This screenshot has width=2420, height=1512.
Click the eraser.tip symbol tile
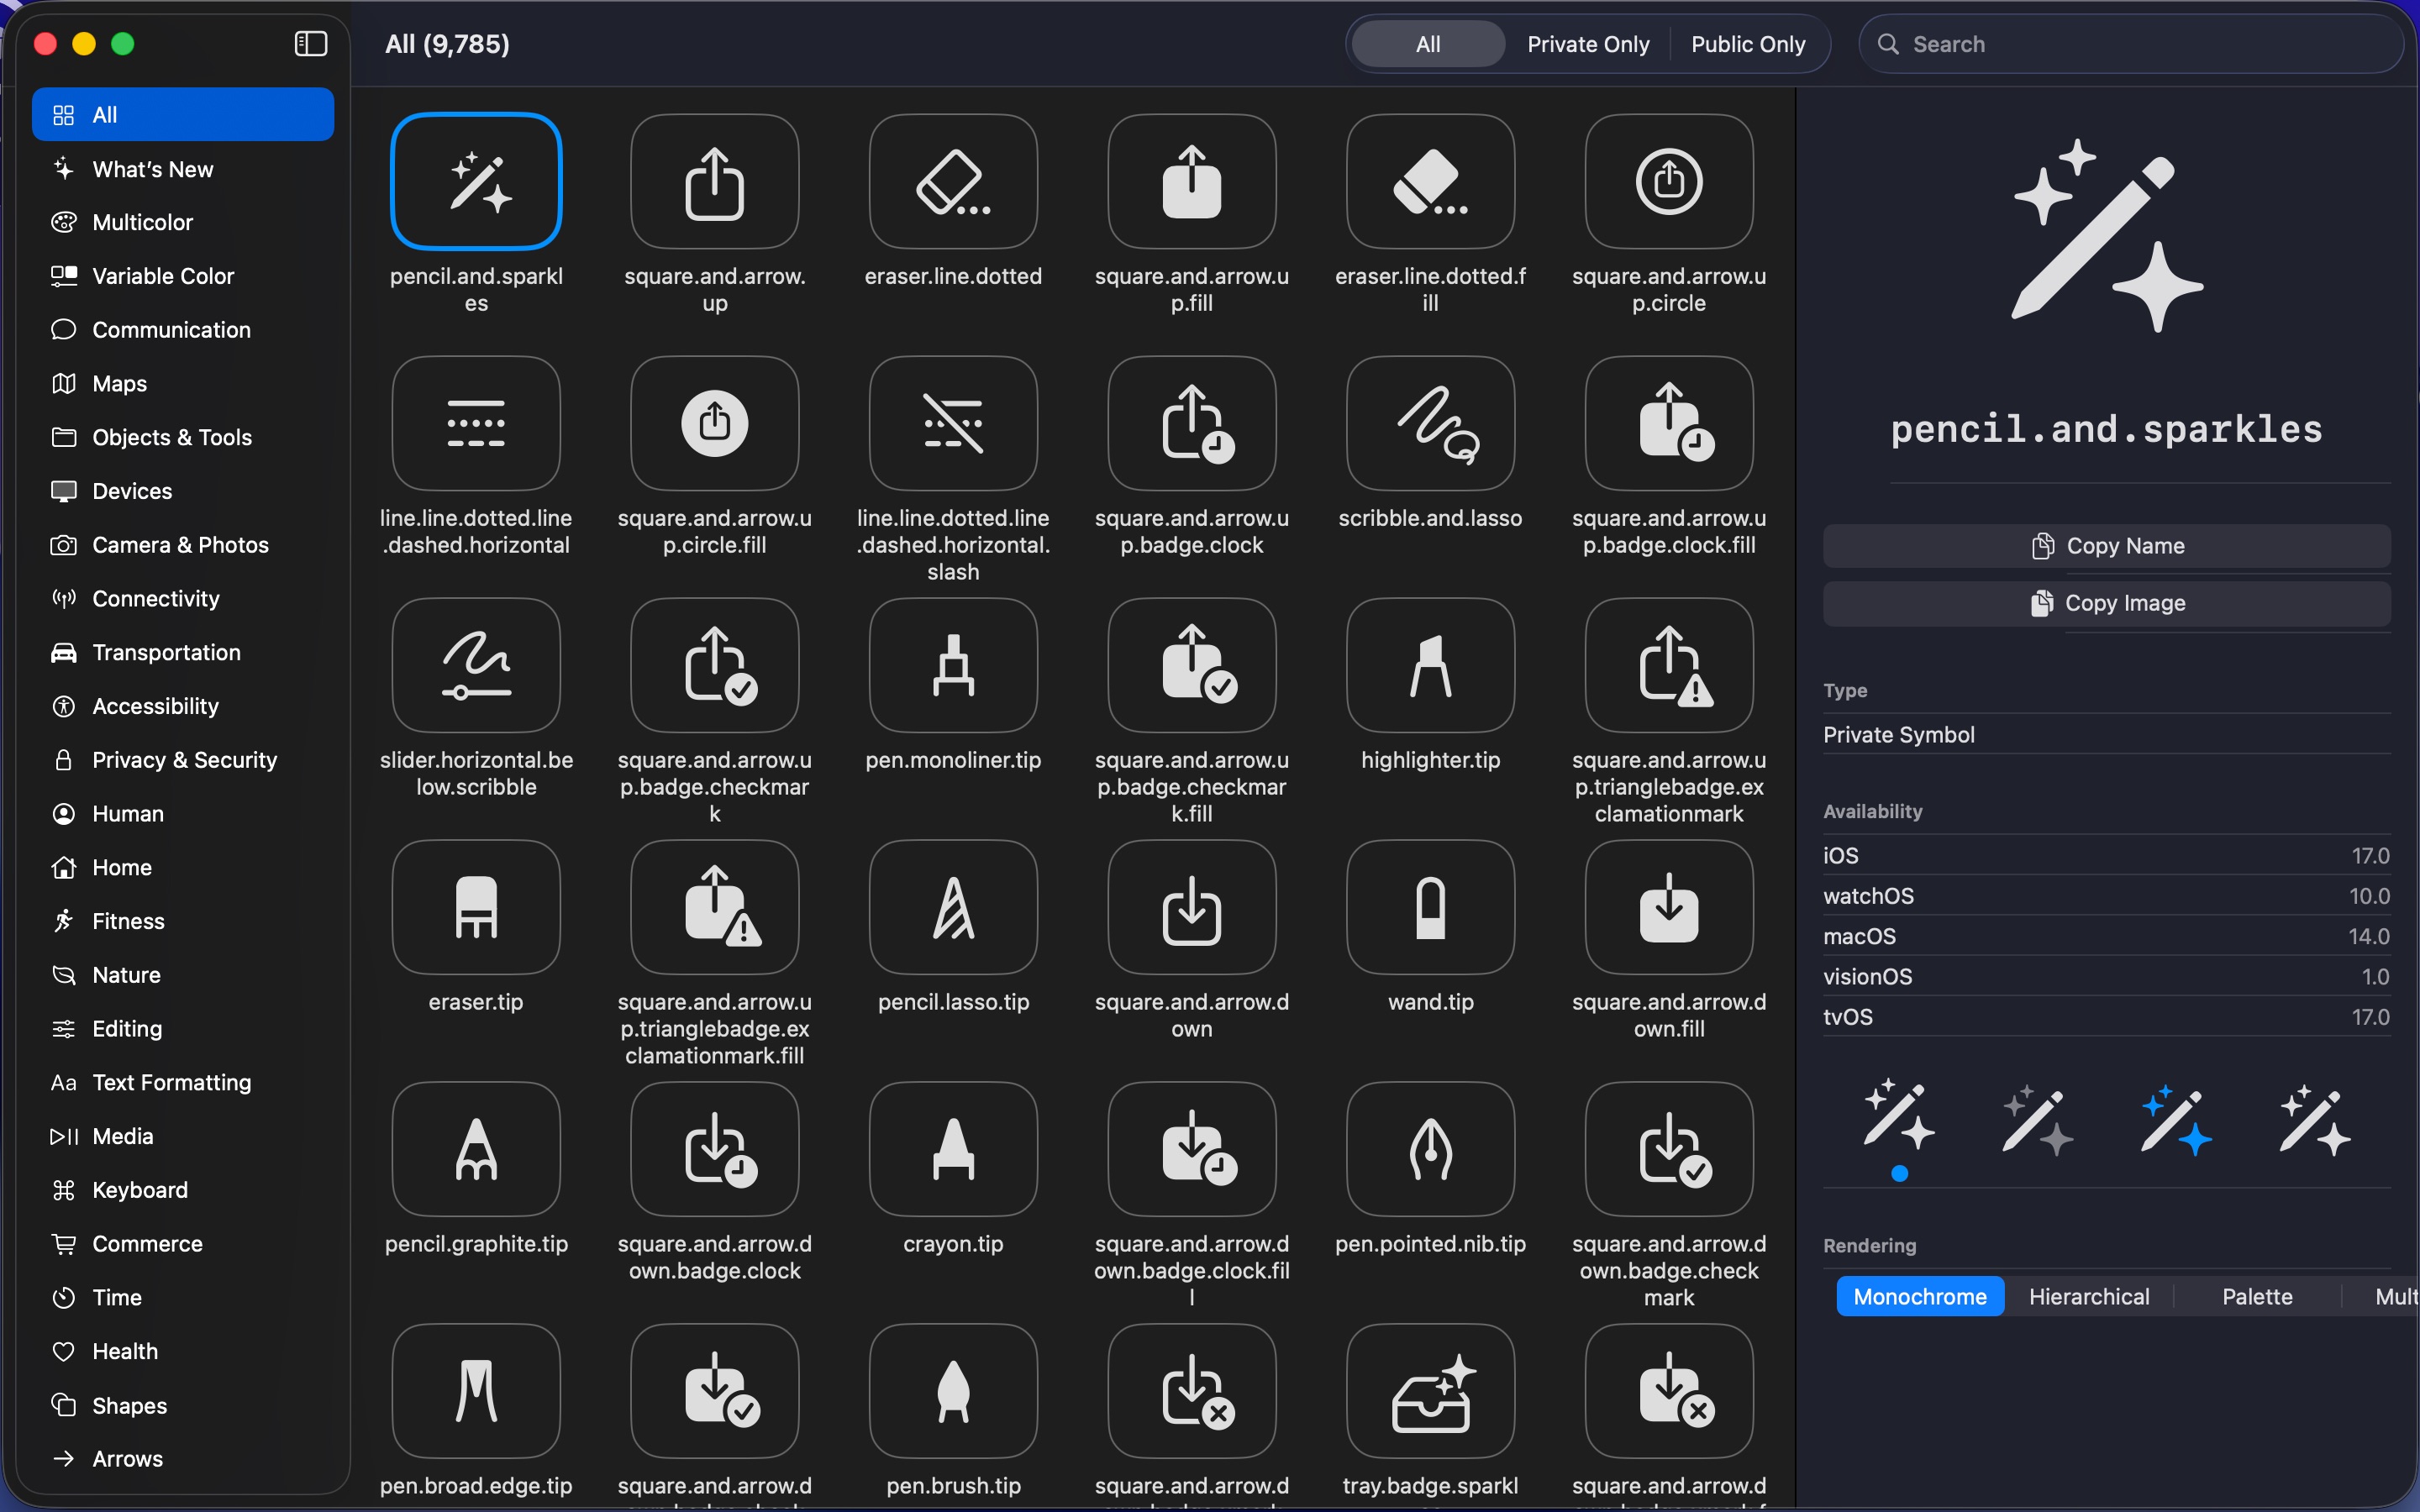click(x=476, y=907)
